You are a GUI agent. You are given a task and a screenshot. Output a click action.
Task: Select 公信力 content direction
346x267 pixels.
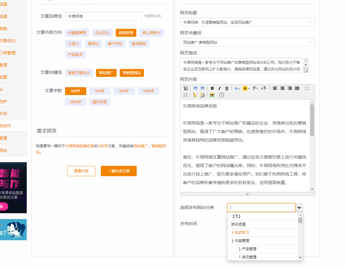[x=73, y=44]
